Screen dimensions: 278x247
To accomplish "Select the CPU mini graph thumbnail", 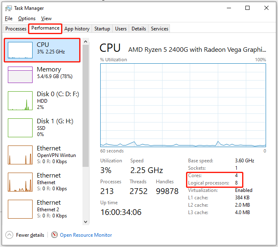I will 20,50.
